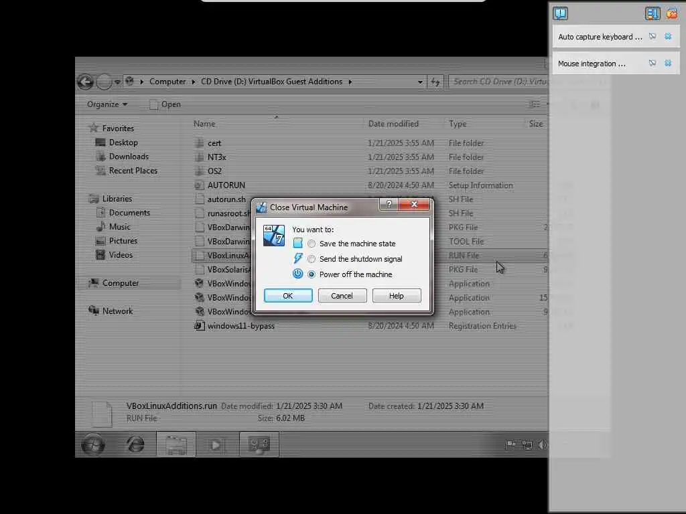Image resolution: width=686 pixels, height=514 pixels.
Task: Select Power off the machine option
Action: [x=312, y=274]
